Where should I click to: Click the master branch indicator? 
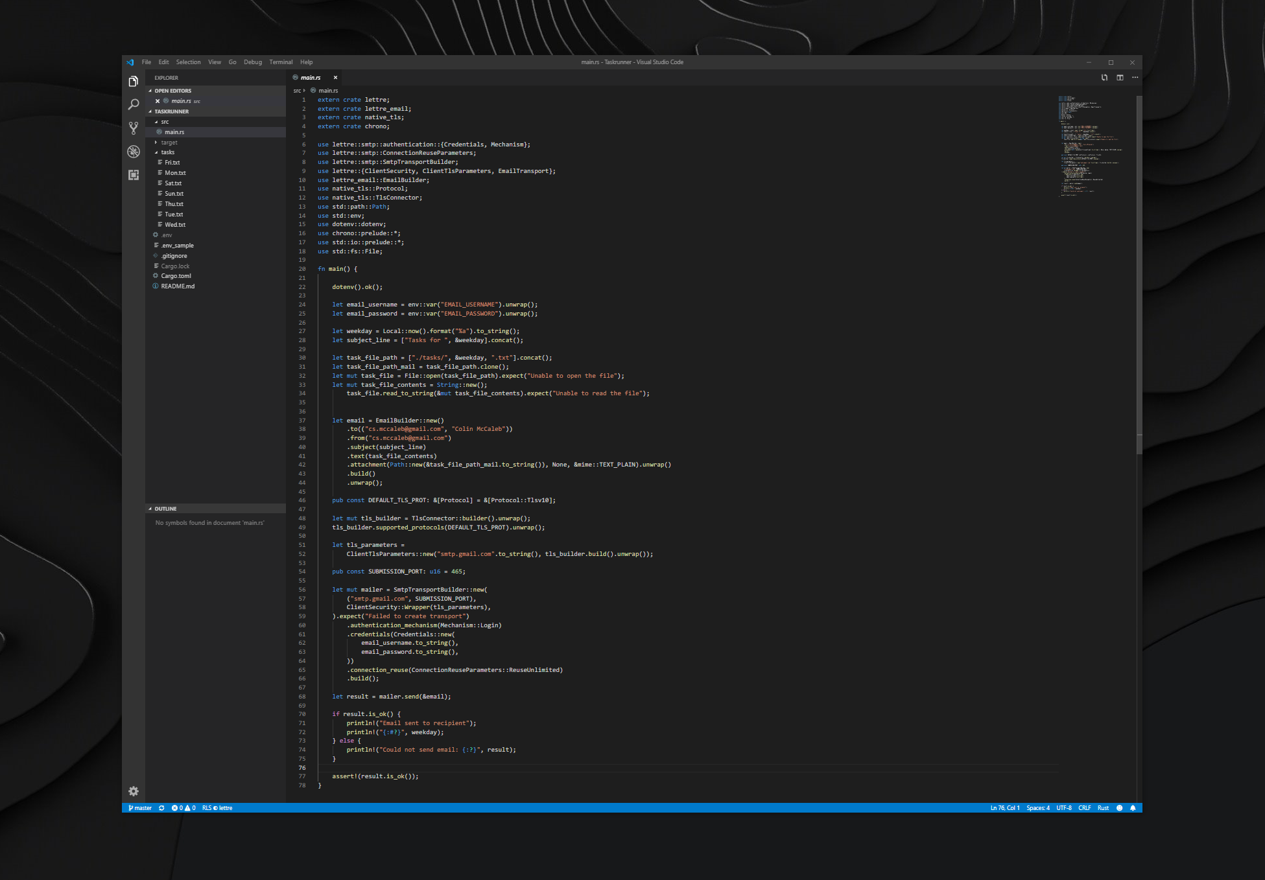(x=140, y=808)
